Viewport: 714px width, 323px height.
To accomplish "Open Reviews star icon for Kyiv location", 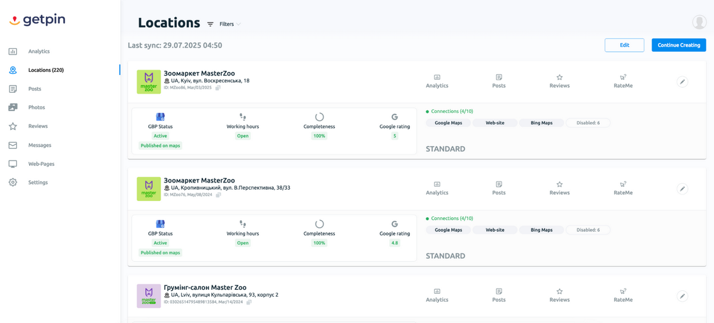I will click(559, 81).
